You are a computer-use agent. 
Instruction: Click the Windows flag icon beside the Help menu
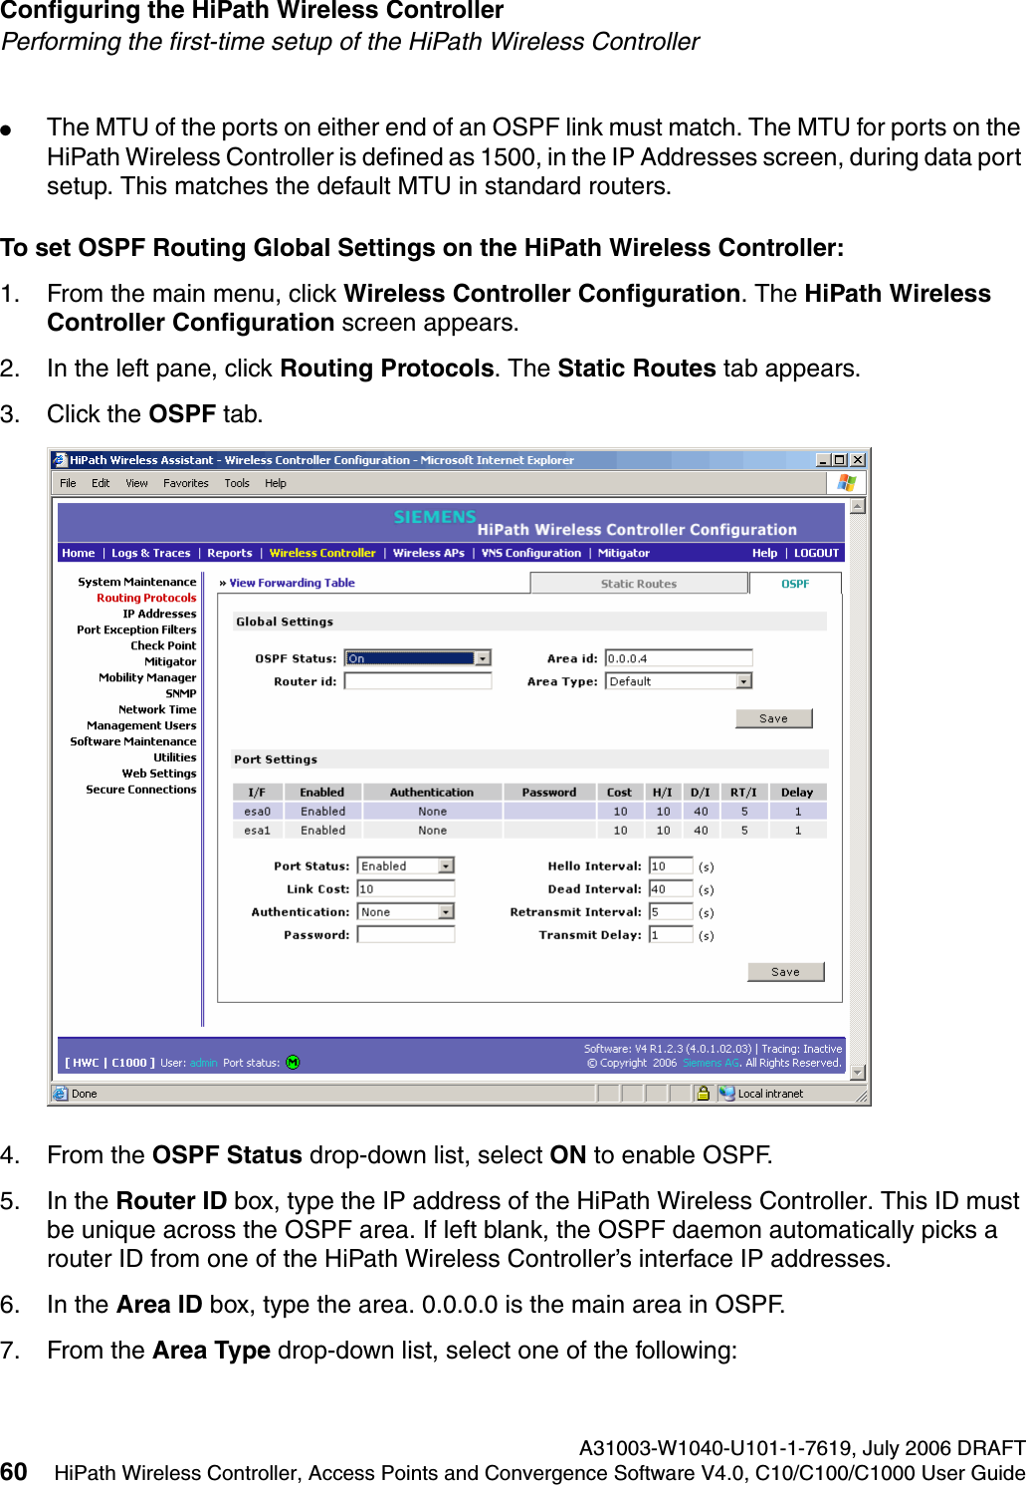(847, 482)
